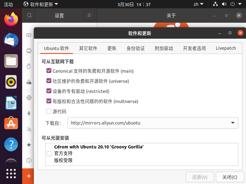Viewport: 246px width, 184px height.
Task: Open Ubuntu Software store icon
Action: 11,123
